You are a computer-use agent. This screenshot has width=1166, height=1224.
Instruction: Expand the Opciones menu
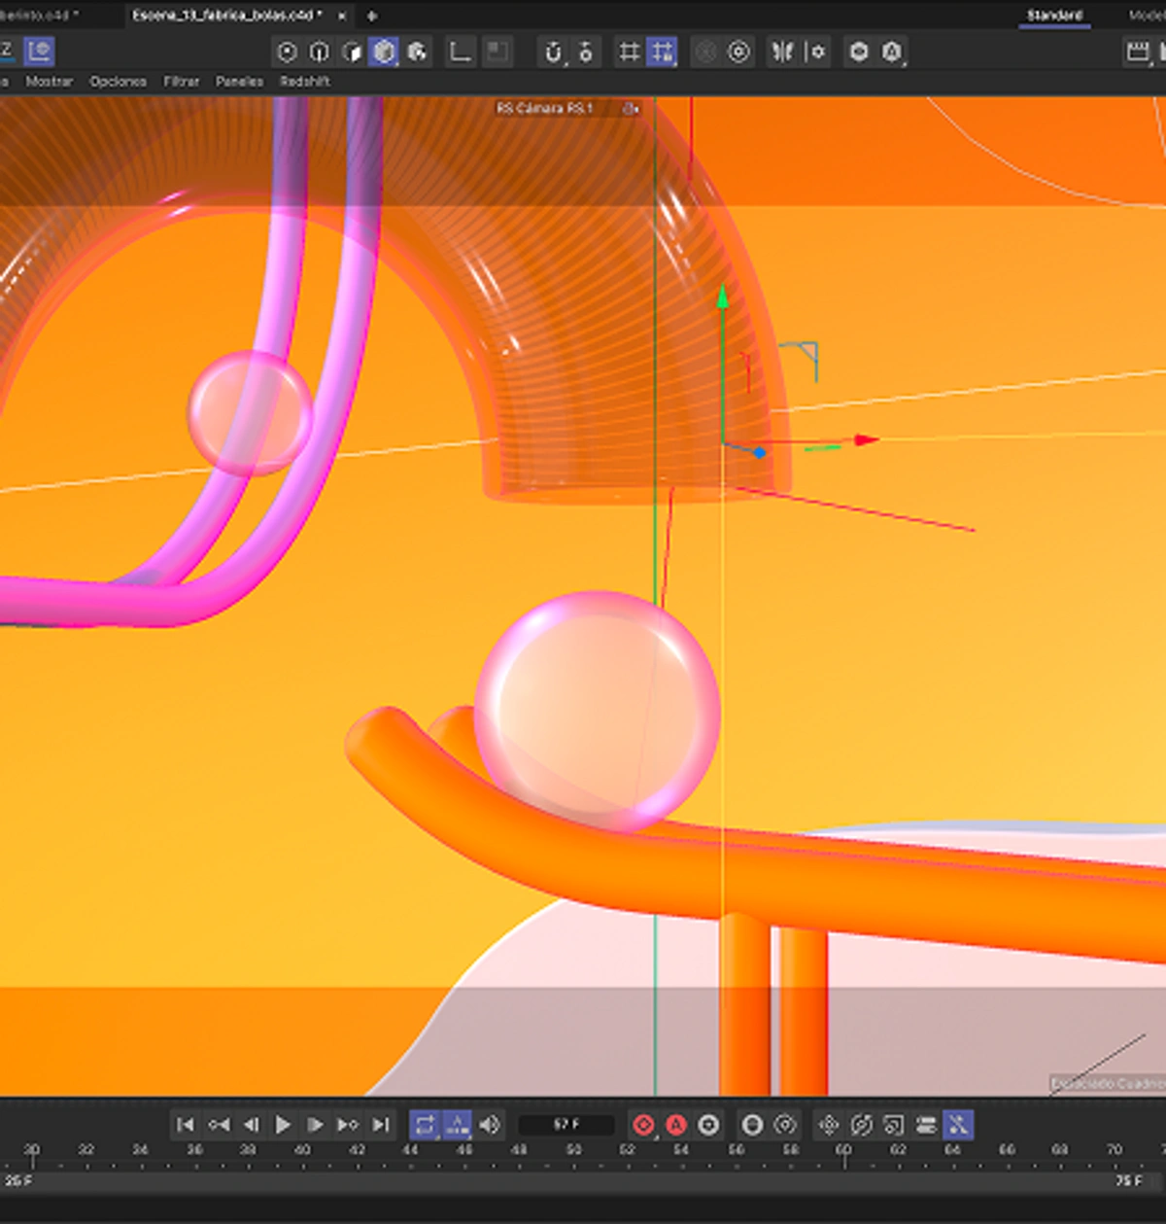(x=118, y=82)
